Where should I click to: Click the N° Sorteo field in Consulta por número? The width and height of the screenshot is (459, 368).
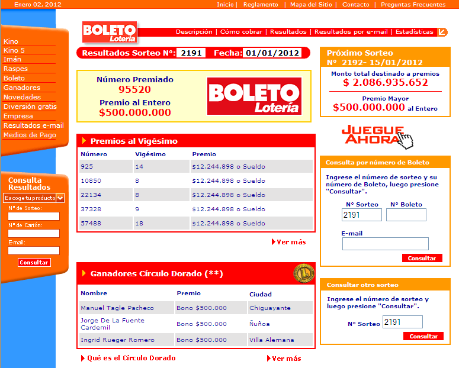pyautogui.click(x=362, y=215)
